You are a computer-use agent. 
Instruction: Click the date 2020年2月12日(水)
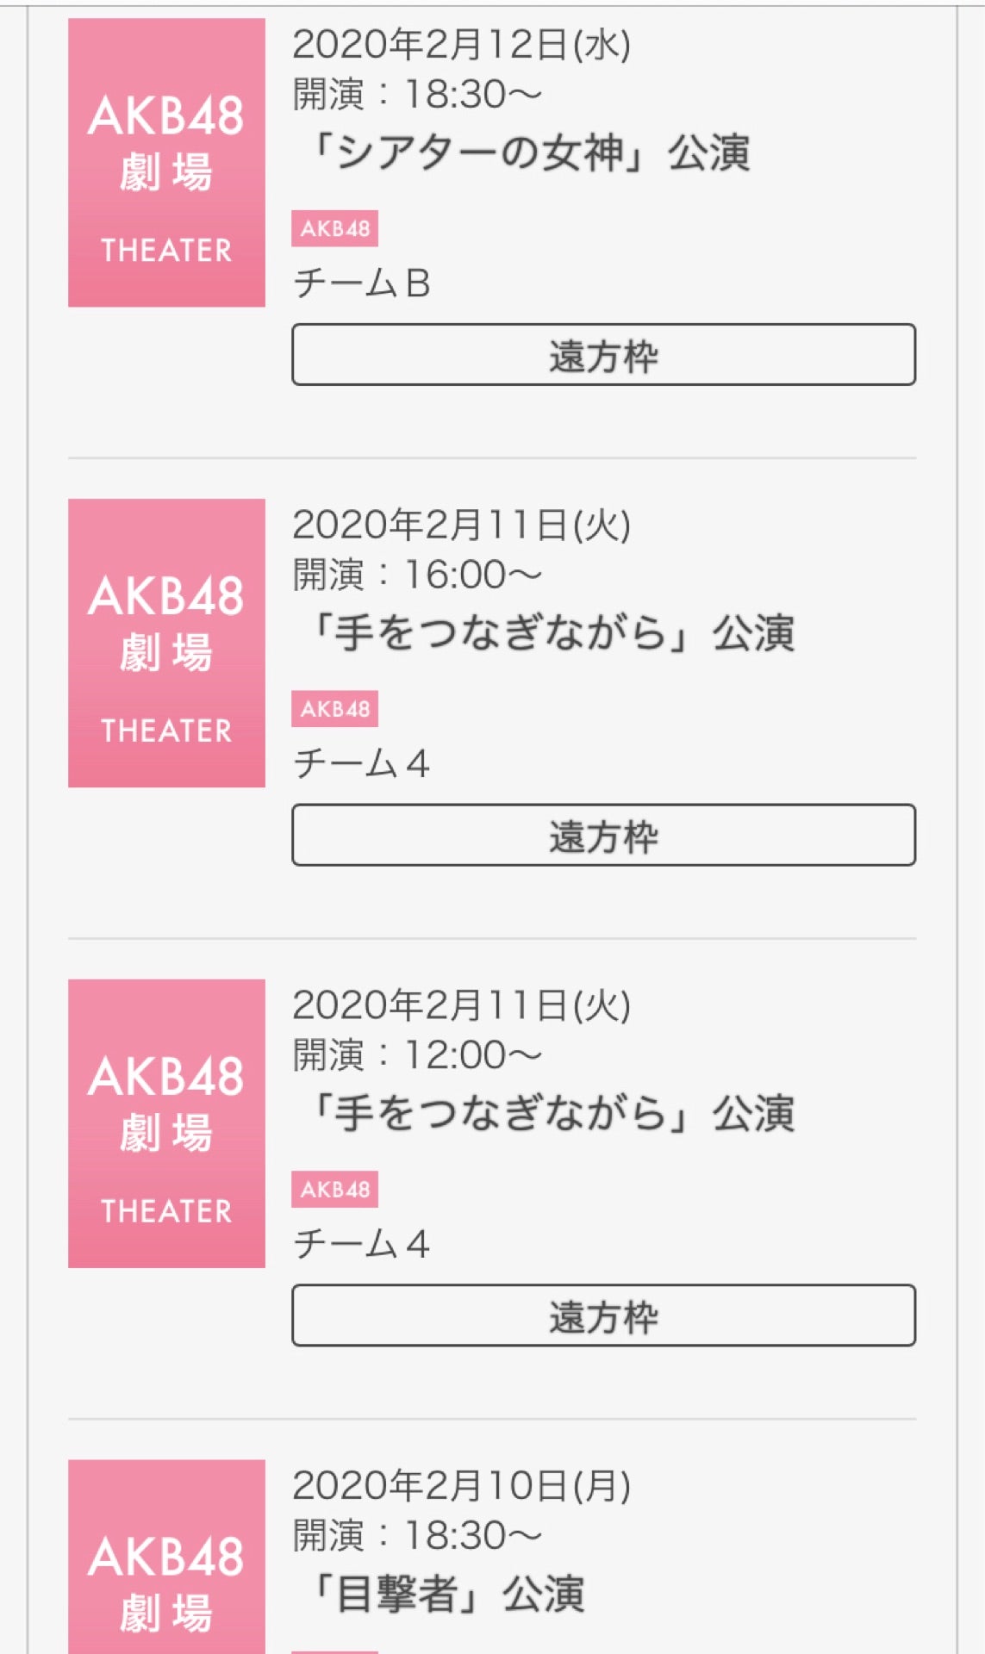tap(461, 45)
